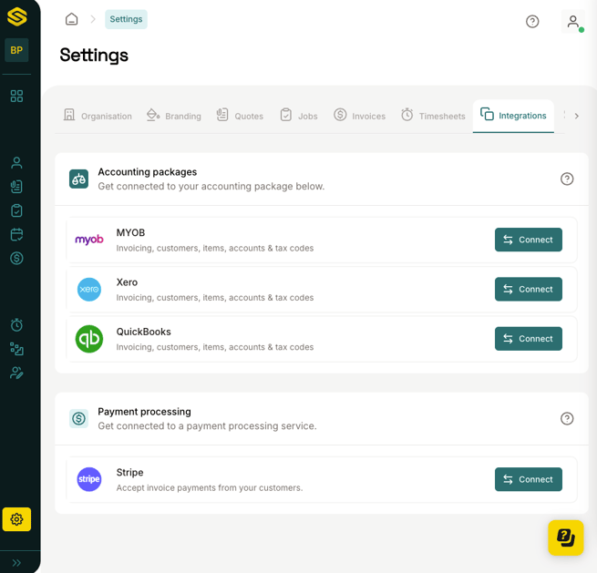Click the Accounting packages heading
This screenshot has width=597, height=573.
click(148, 172)
